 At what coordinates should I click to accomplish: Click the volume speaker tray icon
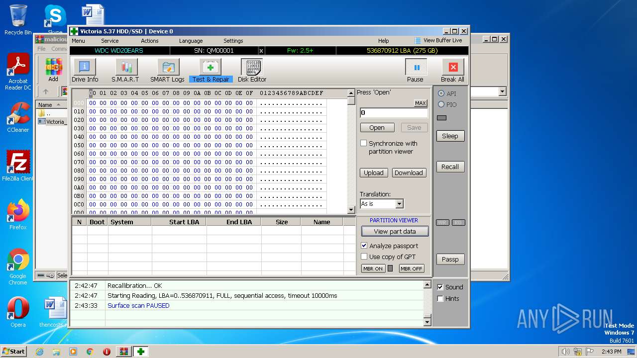click(x=565, y=352)
